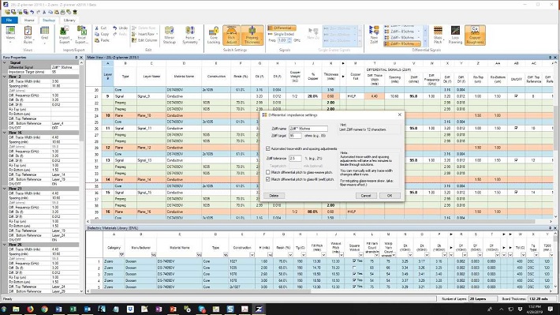Open the Loss Planning tool

[x=455, y=35]
